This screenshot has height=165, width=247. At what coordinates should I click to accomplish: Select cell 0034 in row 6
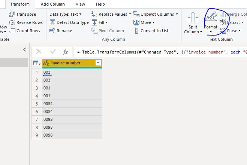(72, 111)
